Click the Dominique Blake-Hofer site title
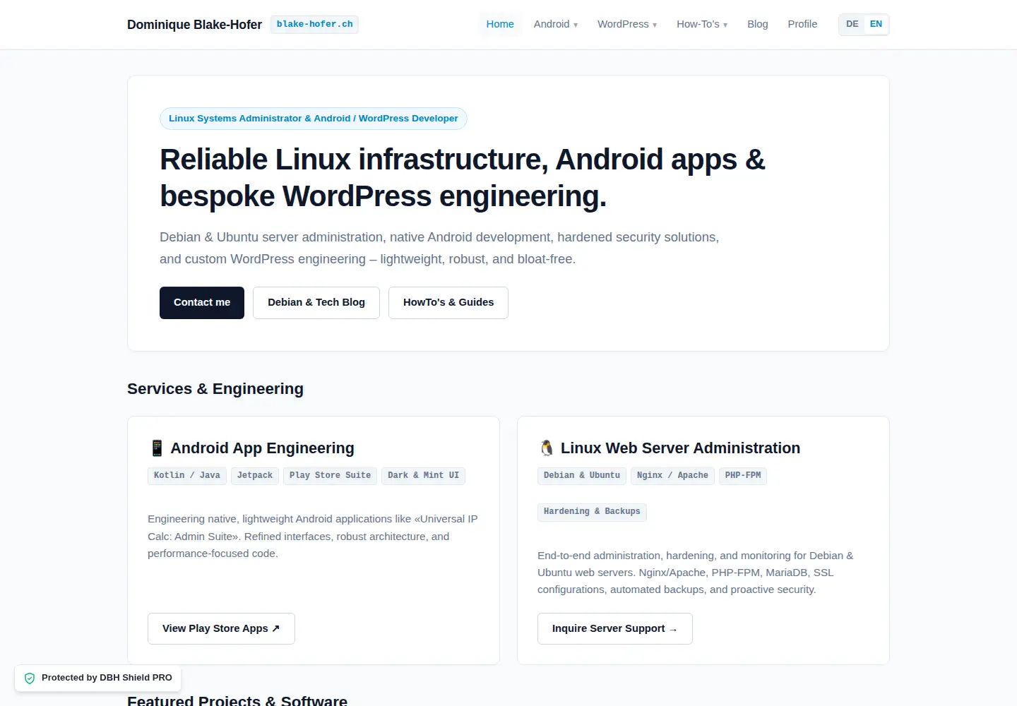Image resolution: width=1017 pixels, height=706 pixels. coord(194,25)
